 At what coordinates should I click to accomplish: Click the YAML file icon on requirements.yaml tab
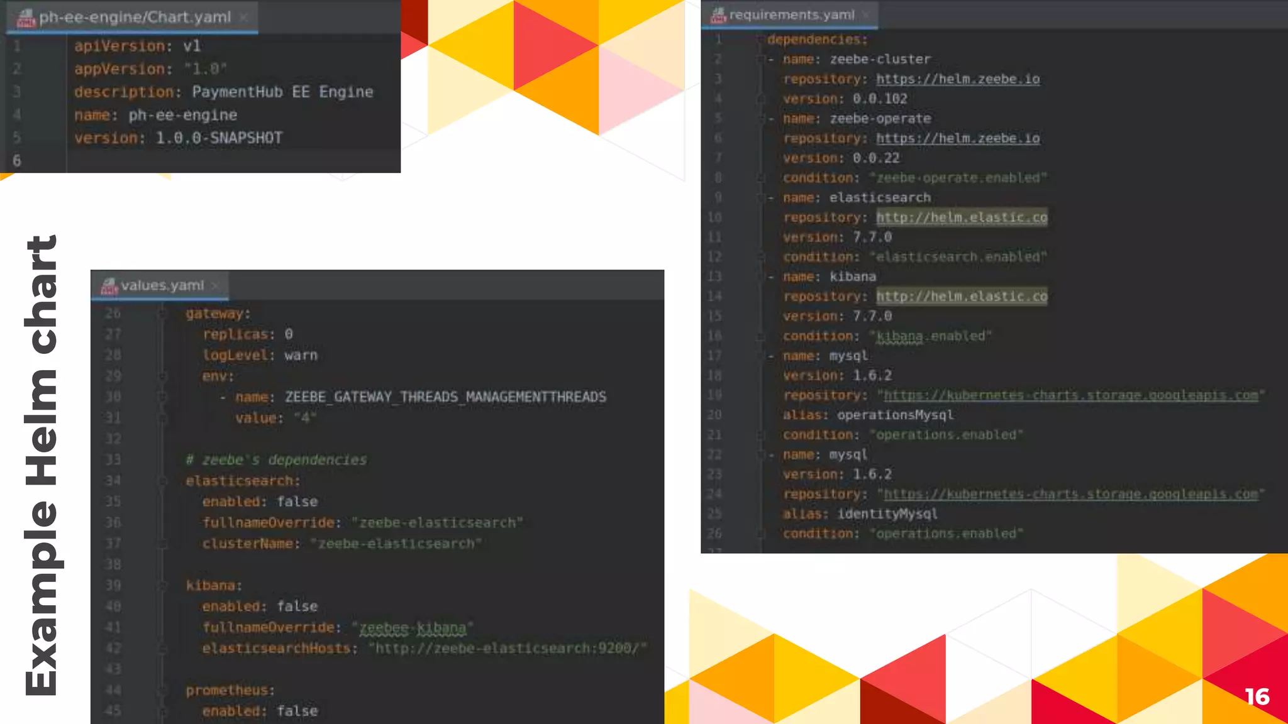tap(718, 15)
